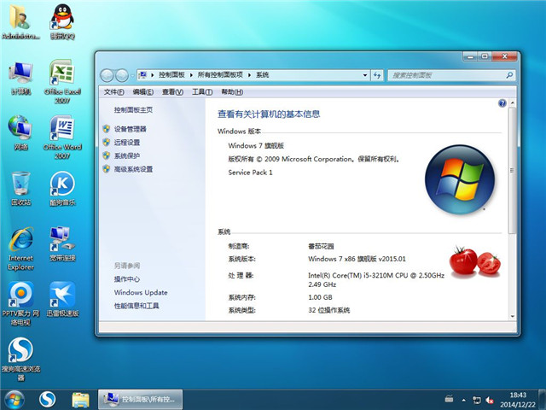Click the address bar refresh button
Image resolution: width=546 pixels, height=410 pixels.
[377, 75]
